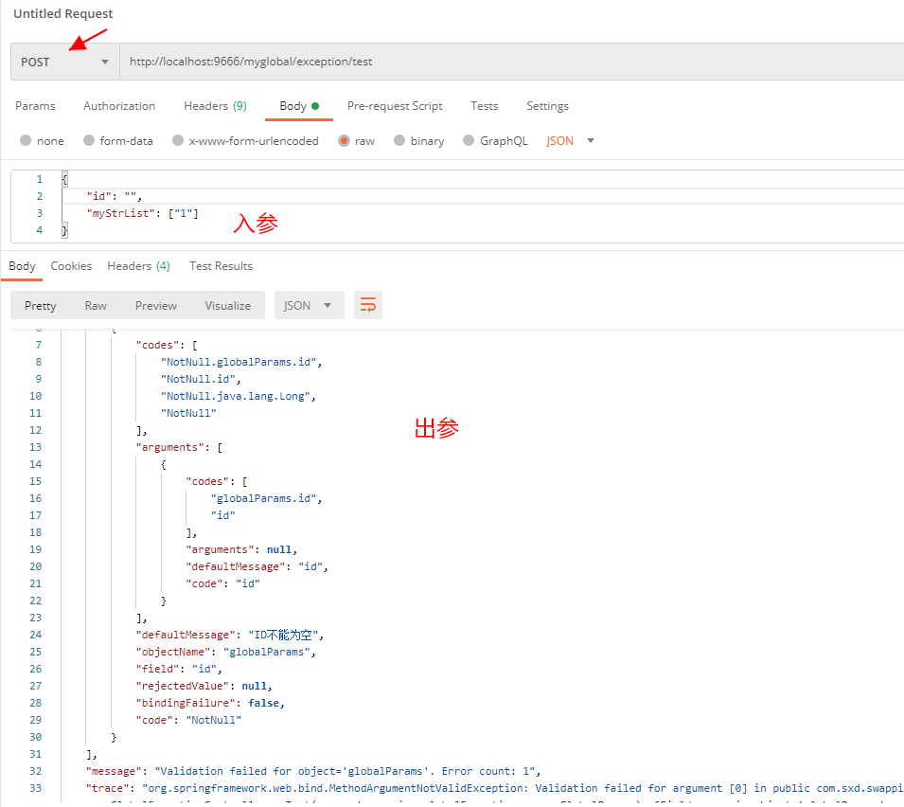Image resolution: width=904 pixels, height=807 pixels.
Task: Click the "field": "id" line
Action: [179, 669]
